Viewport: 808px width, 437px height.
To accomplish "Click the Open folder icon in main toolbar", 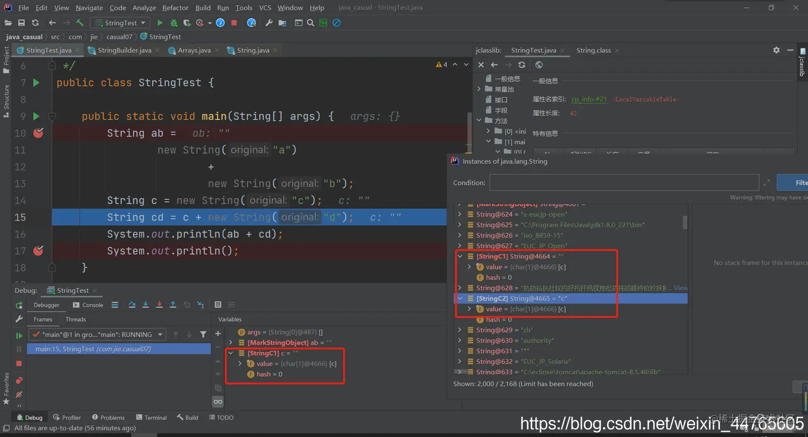I will click(8, 23).
